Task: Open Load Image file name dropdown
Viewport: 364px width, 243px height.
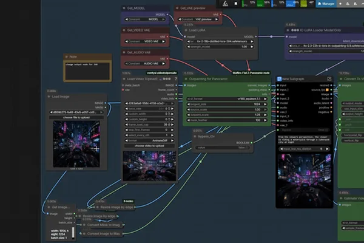Action: click(76, 112)
